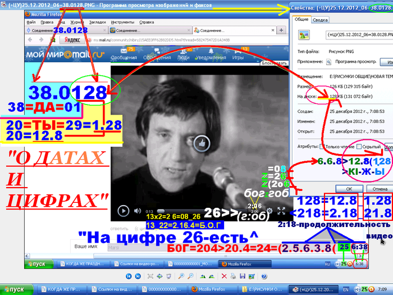The width and height of the screenshot is (393, 295).
Task: Open viewer Help with question mark icon
Action: click(x=264, y=276)
